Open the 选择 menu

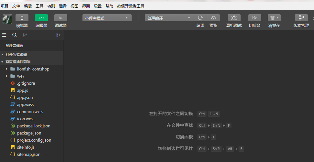pyautogui.click(x=63, y=6)
